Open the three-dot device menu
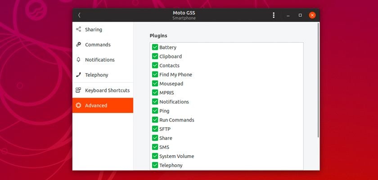 274,15
